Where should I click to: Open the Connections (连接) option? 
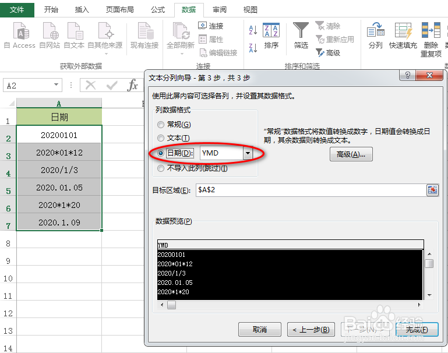pyautogui.click(x=211, y=26)
